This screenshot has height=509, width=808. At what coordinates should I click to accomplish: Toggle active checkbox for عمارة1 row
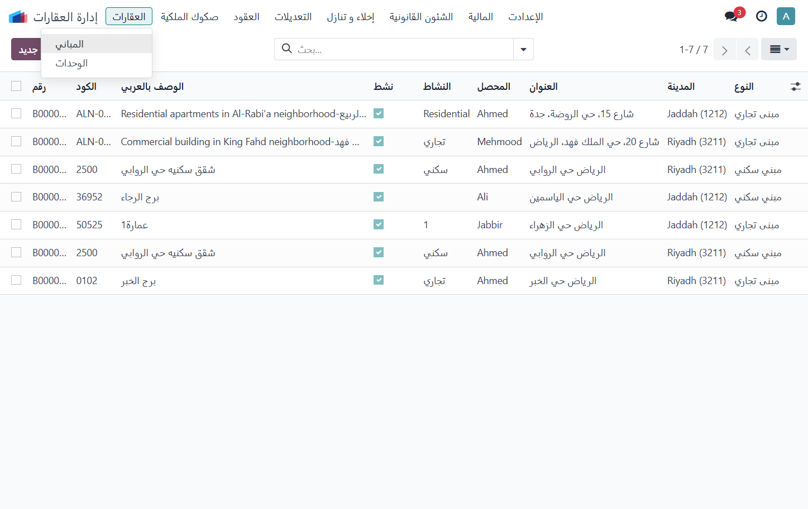tap(379, 224)
